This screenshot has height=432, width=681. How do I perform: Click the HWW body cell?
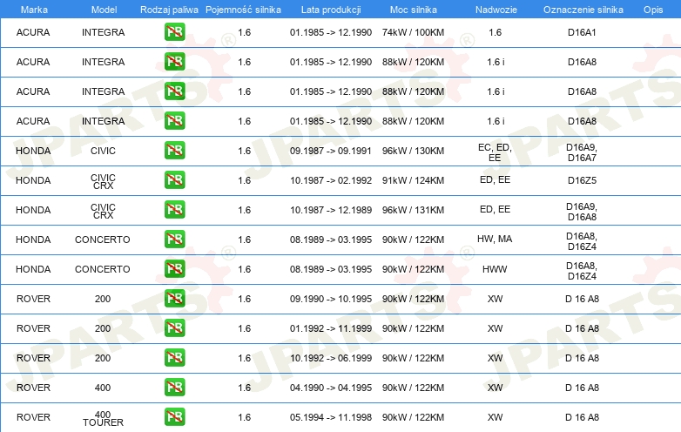point(495,269)
